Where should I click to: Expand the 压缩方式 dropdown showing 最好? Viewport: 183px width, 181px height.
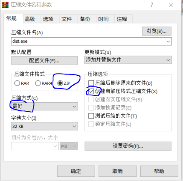pyautogui.click(x=44, y=106)
